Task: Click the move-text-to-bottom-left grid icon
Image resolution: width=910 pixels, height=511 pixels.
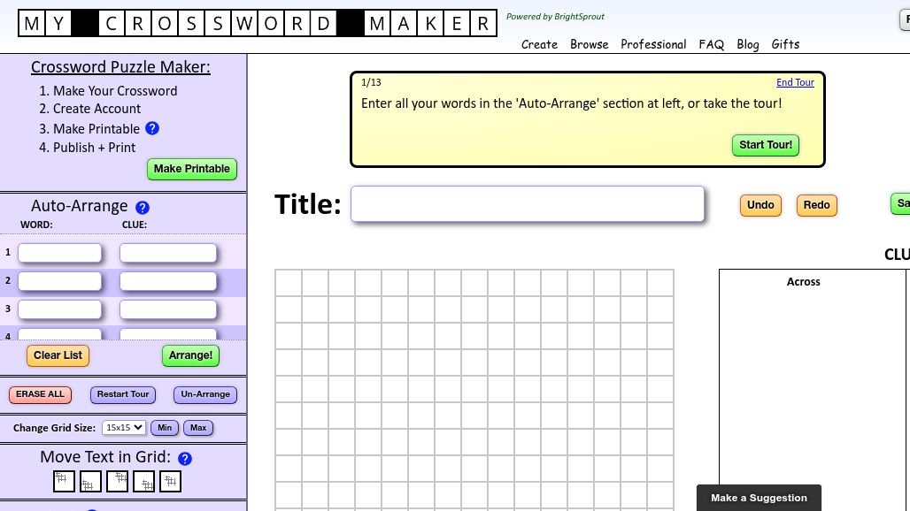Action: (x=90, y=482)
